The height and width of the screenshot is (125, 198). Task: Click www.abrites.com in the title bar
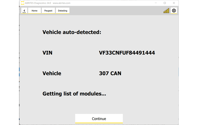click(x=61, y=3)
